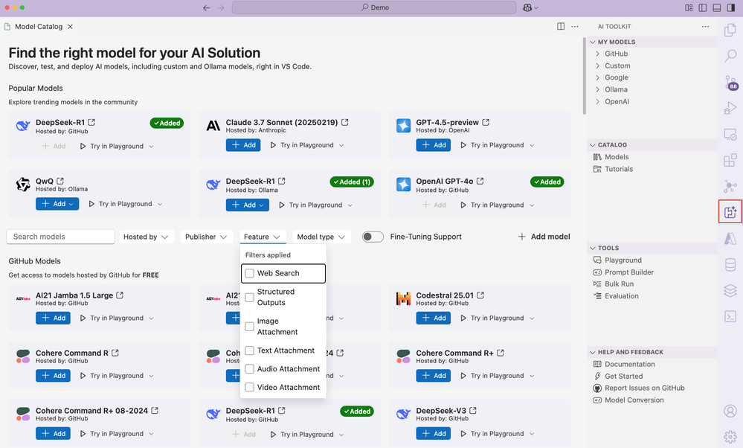Close the Feature dropdown

(x=262, y=237)
